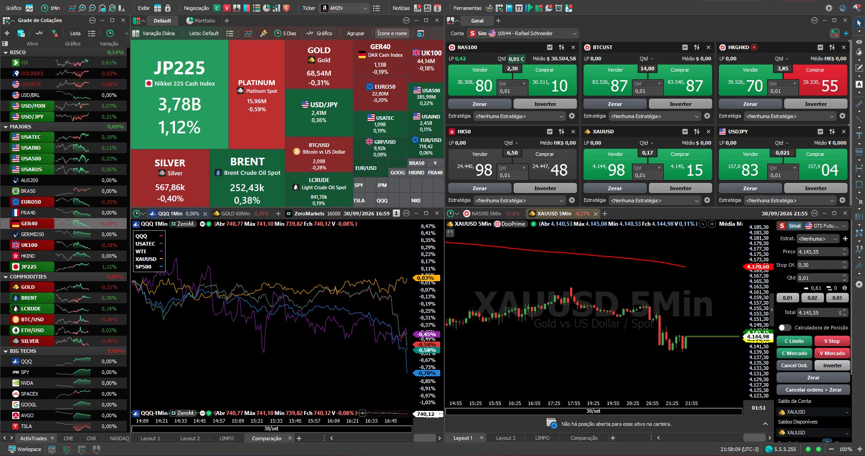This screenshot has width=865, height=456.
Task: Toggle the Ícone e nome display option
Action: [392, 33]
